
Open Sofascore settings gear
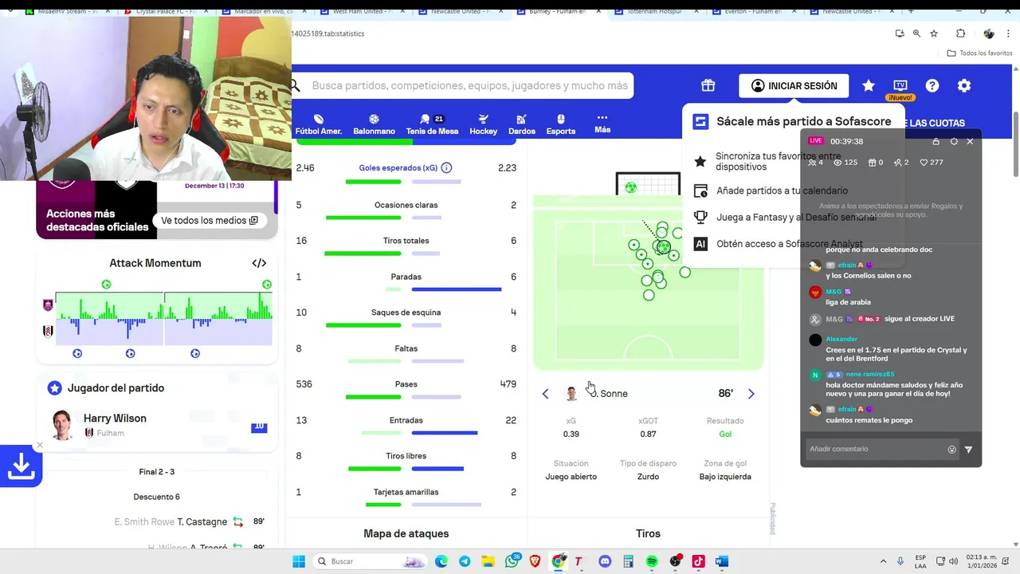tap(964, 85)
